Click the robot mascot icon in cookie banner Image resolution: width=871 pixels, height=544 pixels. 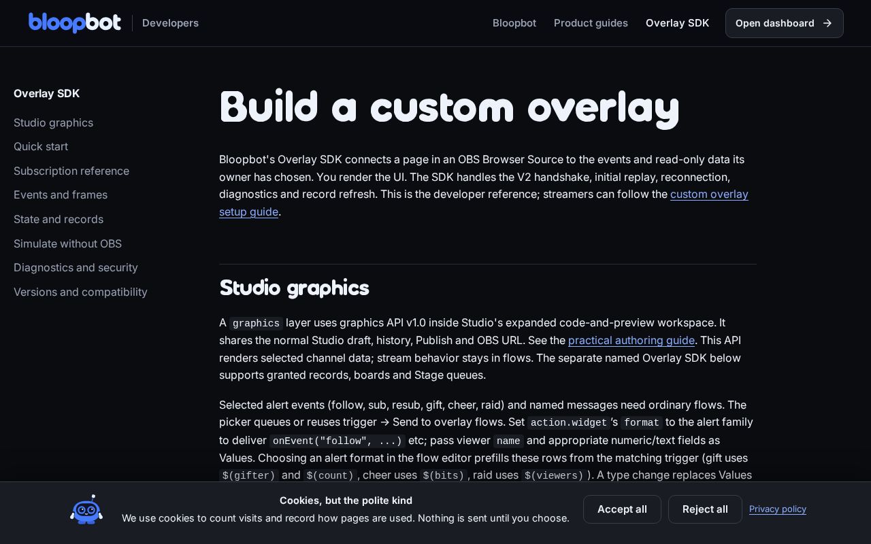pos(86,509)
